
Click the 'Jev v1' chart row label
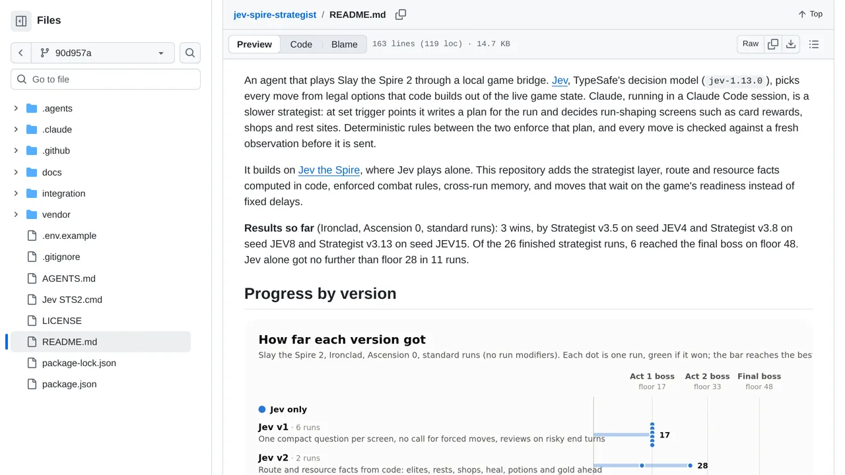[x=273, y=427]
